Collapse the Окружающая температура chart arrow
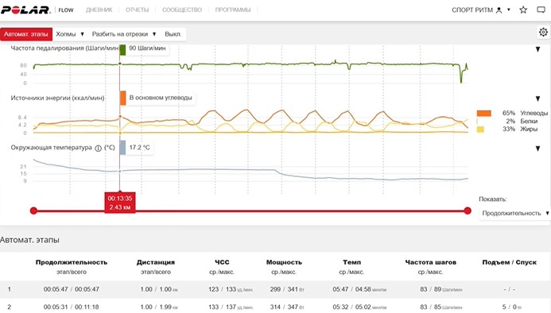This screenshot has height=313, width=551. (537, 149)
